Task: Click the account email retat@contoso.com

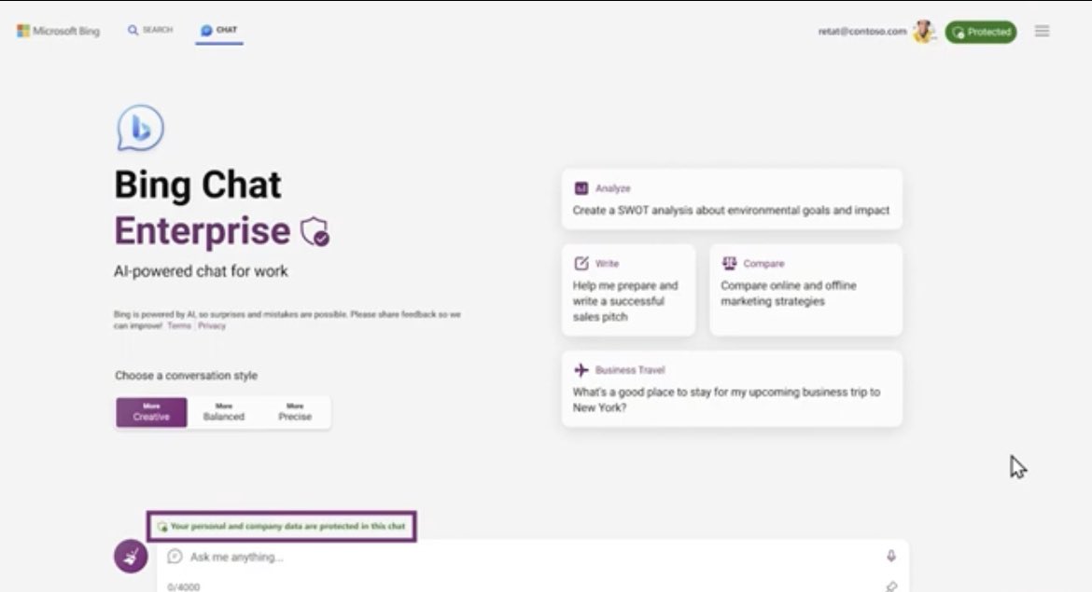Action: pyautogui.click(x=862, y=32)
